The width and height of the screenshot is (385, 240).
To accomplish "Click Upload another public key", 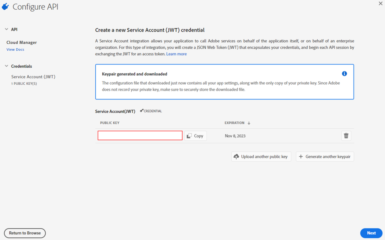I will [x=261, y=157].
